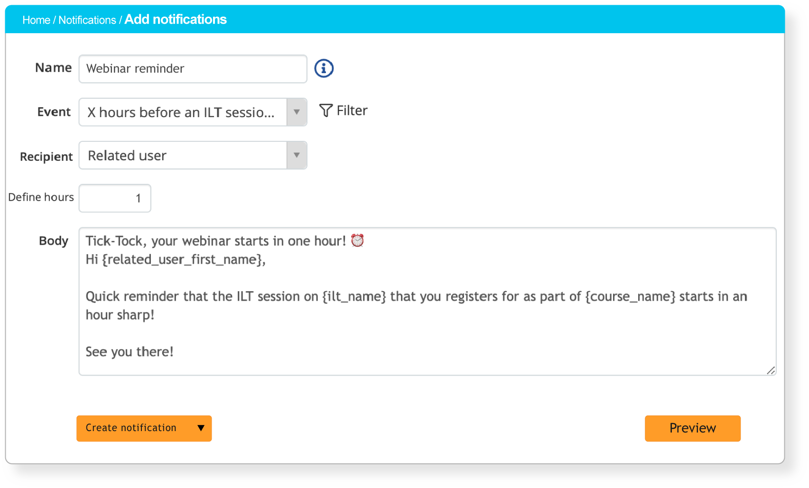Open Notifications from the breadcrumb trail
This screenshot has height=488, width=809.
[87, 20]
